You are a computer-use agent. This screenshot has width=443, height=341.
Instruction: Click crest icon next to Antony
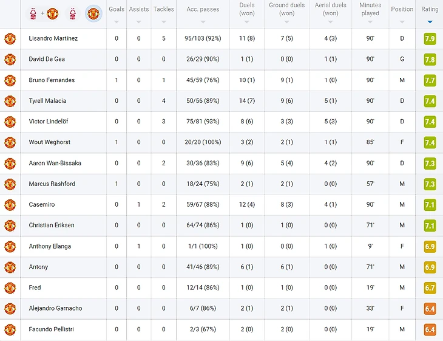click(x=10, y=267)
